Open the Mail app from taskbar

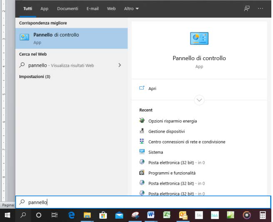click(119, 216)
